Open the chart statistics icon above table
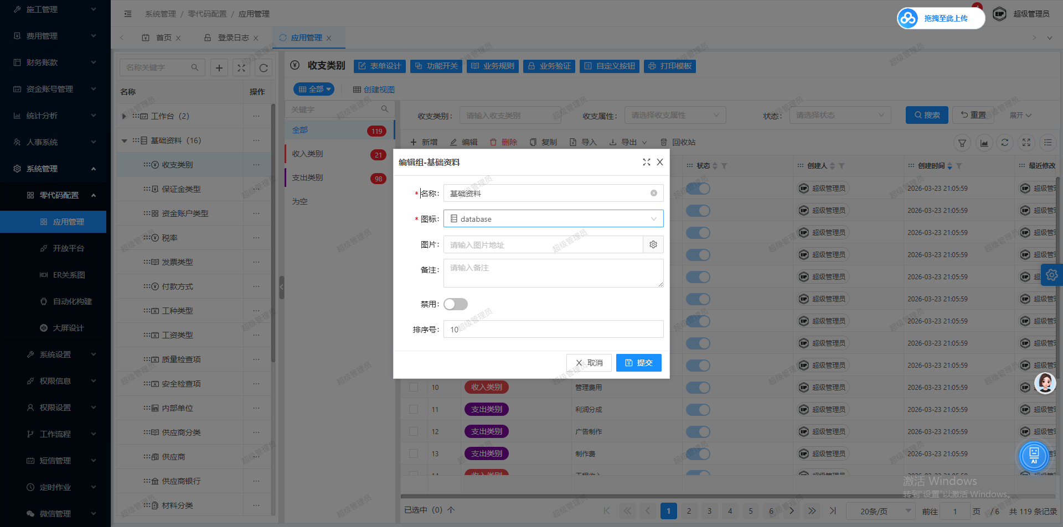This screenshot has width=1063, height=527. (x=984, y=143)
